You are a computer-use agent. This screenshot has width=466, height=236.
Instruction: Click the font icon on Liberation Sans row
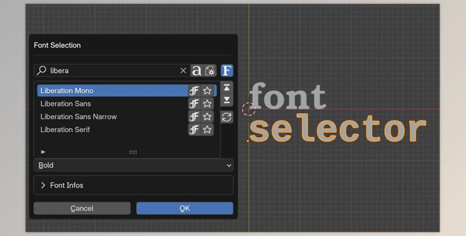click(x=194, y=103)
